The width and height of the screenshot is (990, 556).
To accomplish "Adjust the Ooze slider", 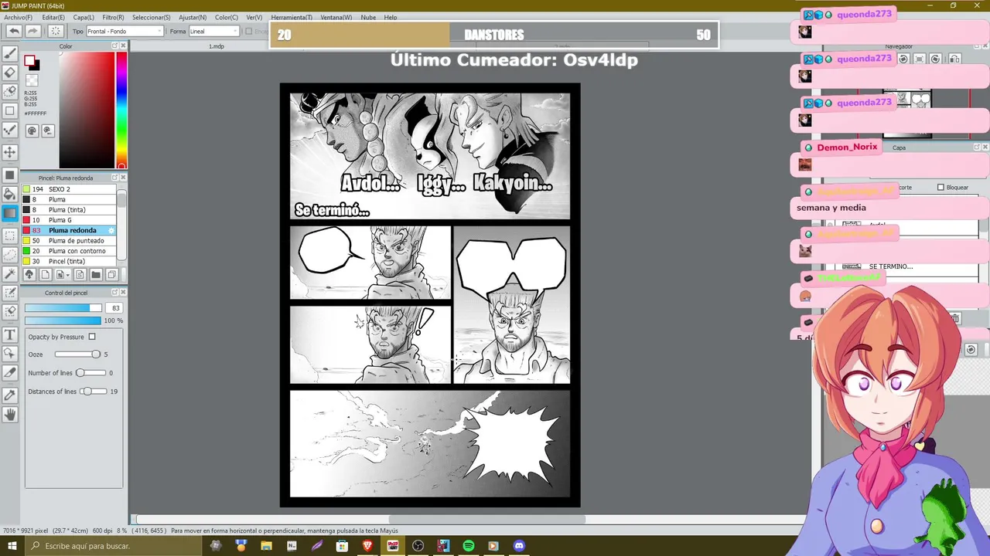I will point(77,354).
